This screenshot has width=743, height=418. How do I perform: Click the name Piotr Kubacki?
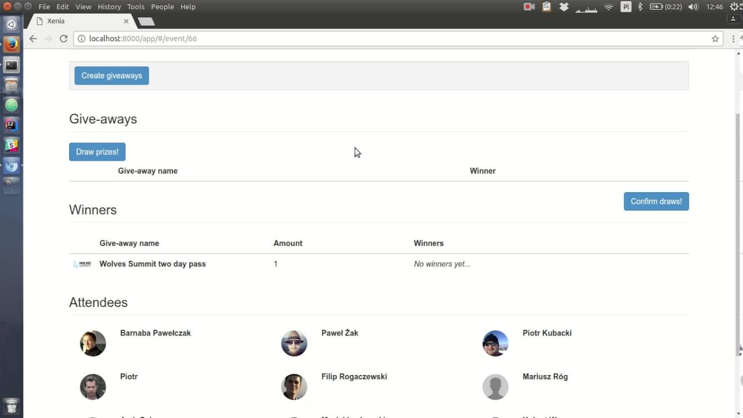[x=547, y=333]
